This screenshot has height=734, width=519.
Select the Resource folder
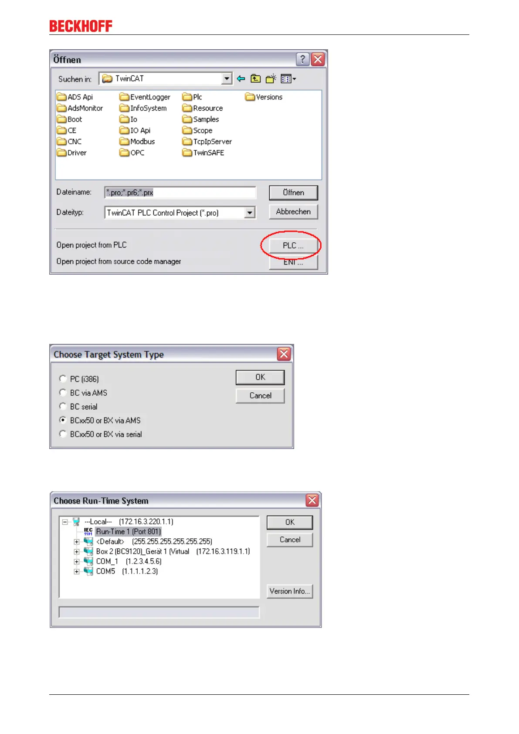pos(203,108)
